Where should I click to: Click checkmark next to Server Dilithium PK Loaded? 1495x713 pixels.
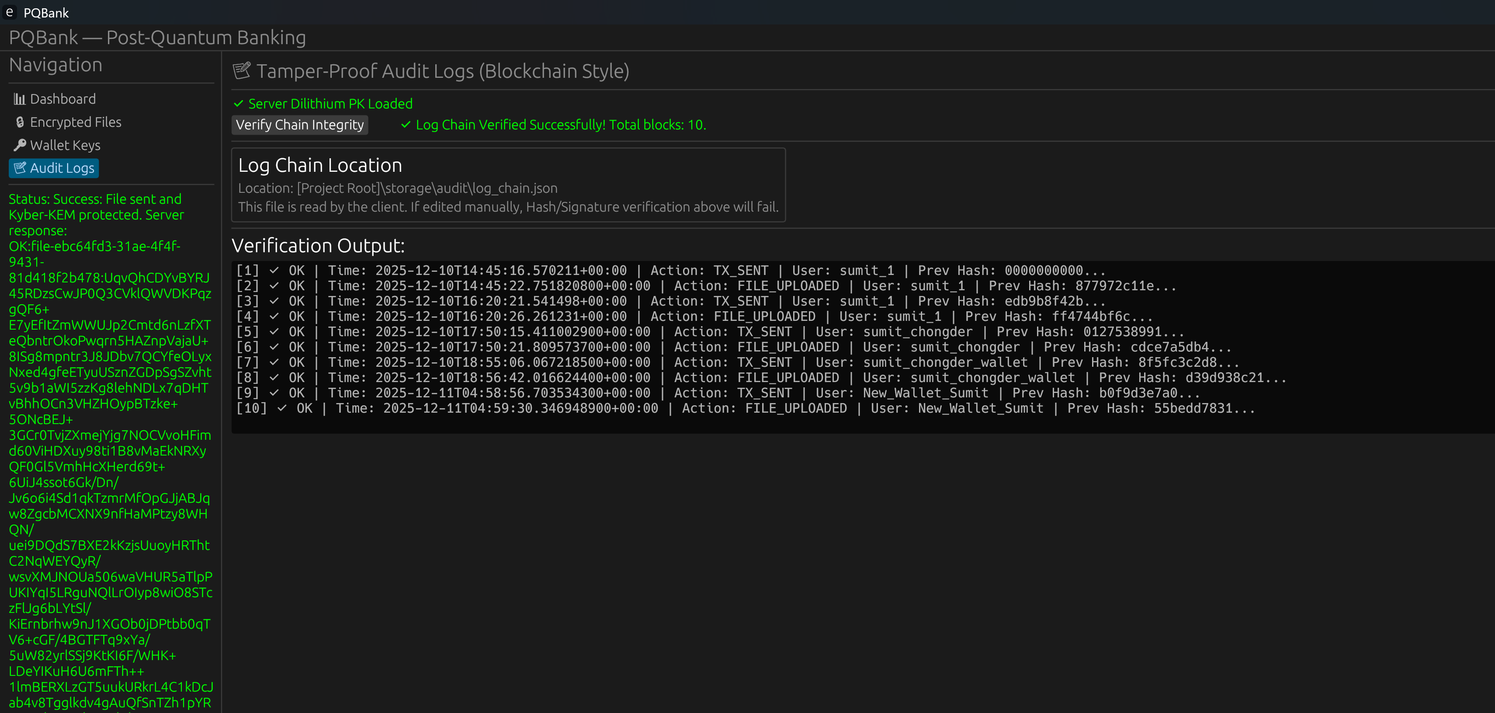(238, 104)
